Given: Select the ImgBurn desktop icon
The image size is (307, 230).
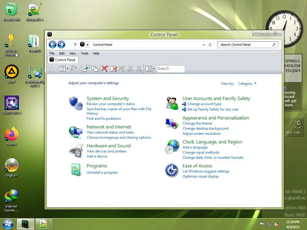Looking at the screenshot, I should (x=12, y=168).
